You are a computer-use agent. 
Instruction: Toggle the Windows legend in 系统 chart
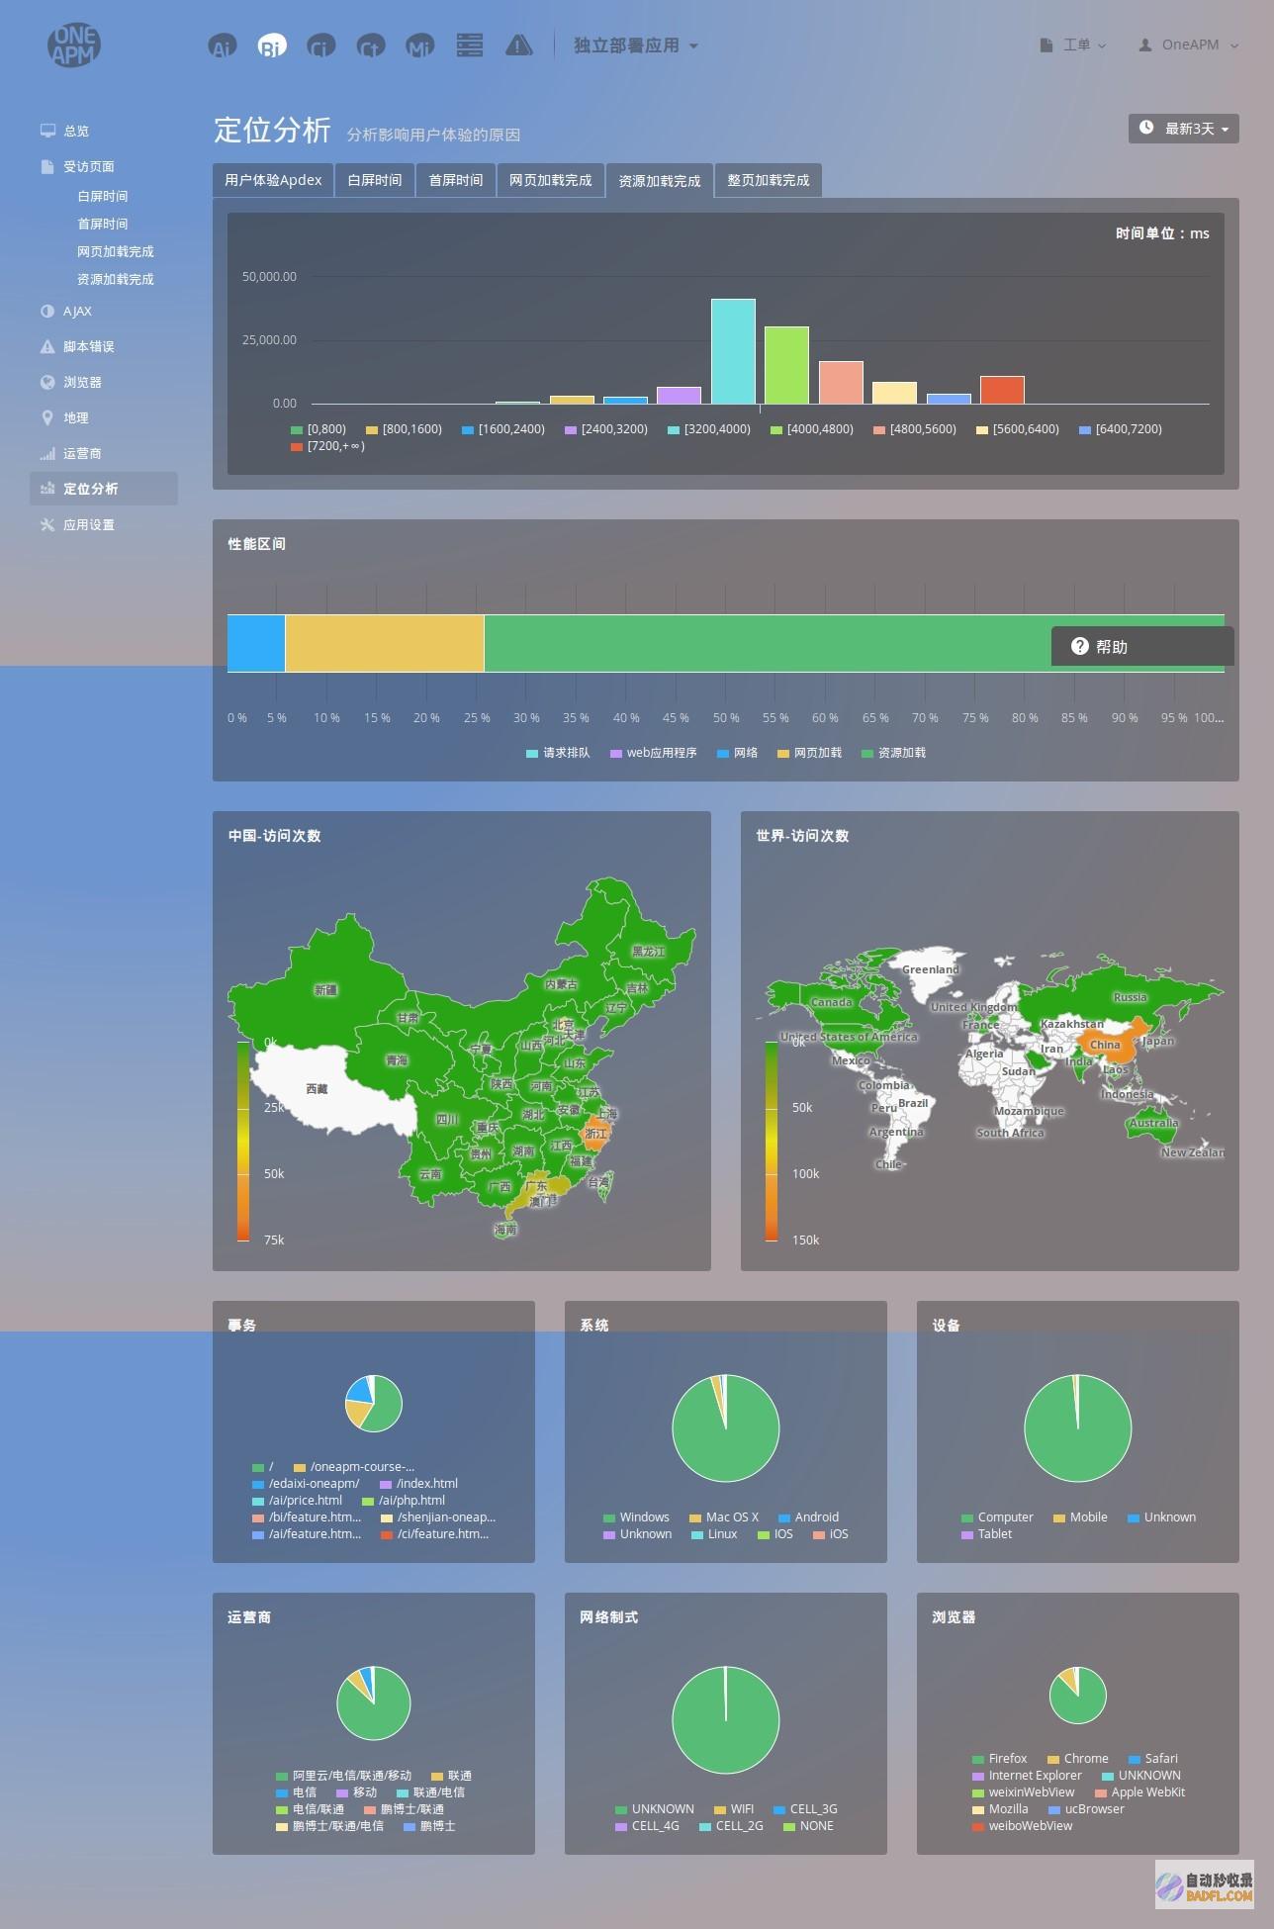tap(636, 1517)
